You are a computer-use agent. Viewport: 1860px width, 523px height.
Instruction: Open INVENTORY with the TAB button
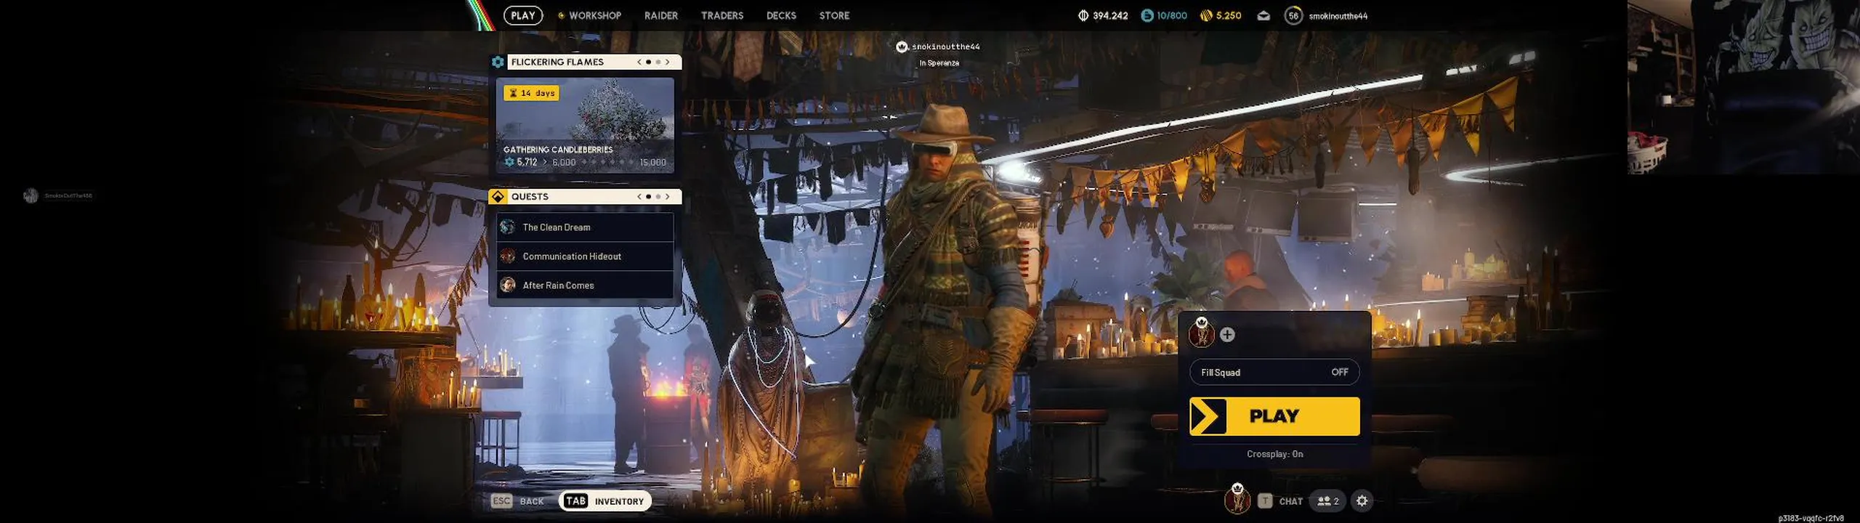point(605,501)
